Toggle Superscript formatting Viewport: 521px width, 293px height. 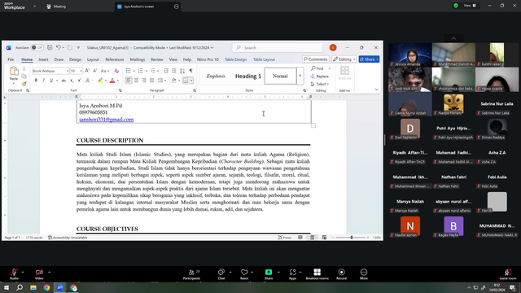pyautogui.click(x=79, y=81)
